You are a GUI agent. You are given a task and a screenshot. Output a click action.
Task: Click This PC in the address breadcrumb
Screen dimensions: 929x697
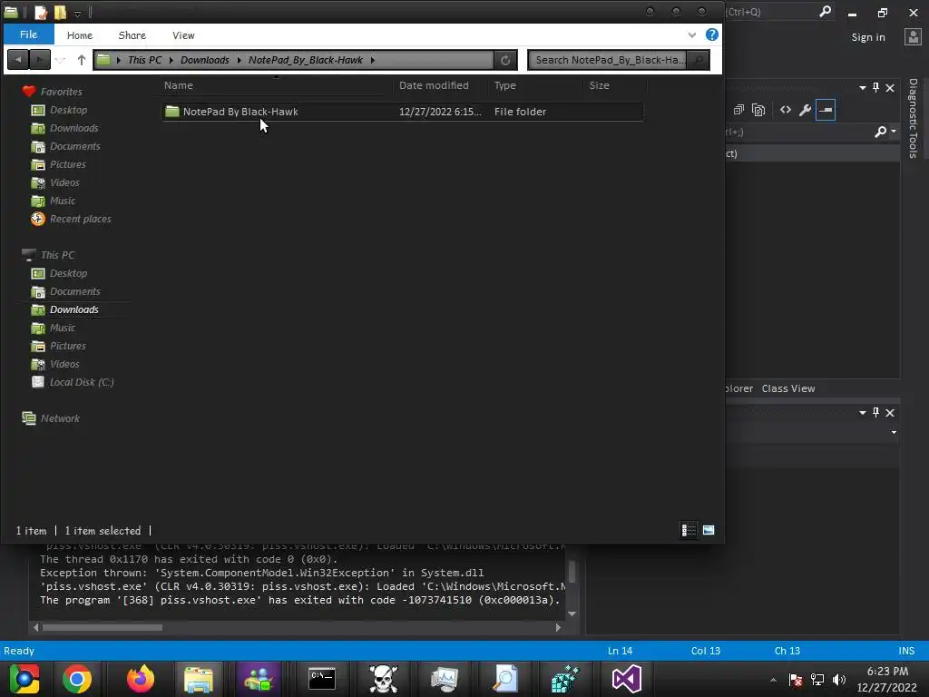point(144,60)
